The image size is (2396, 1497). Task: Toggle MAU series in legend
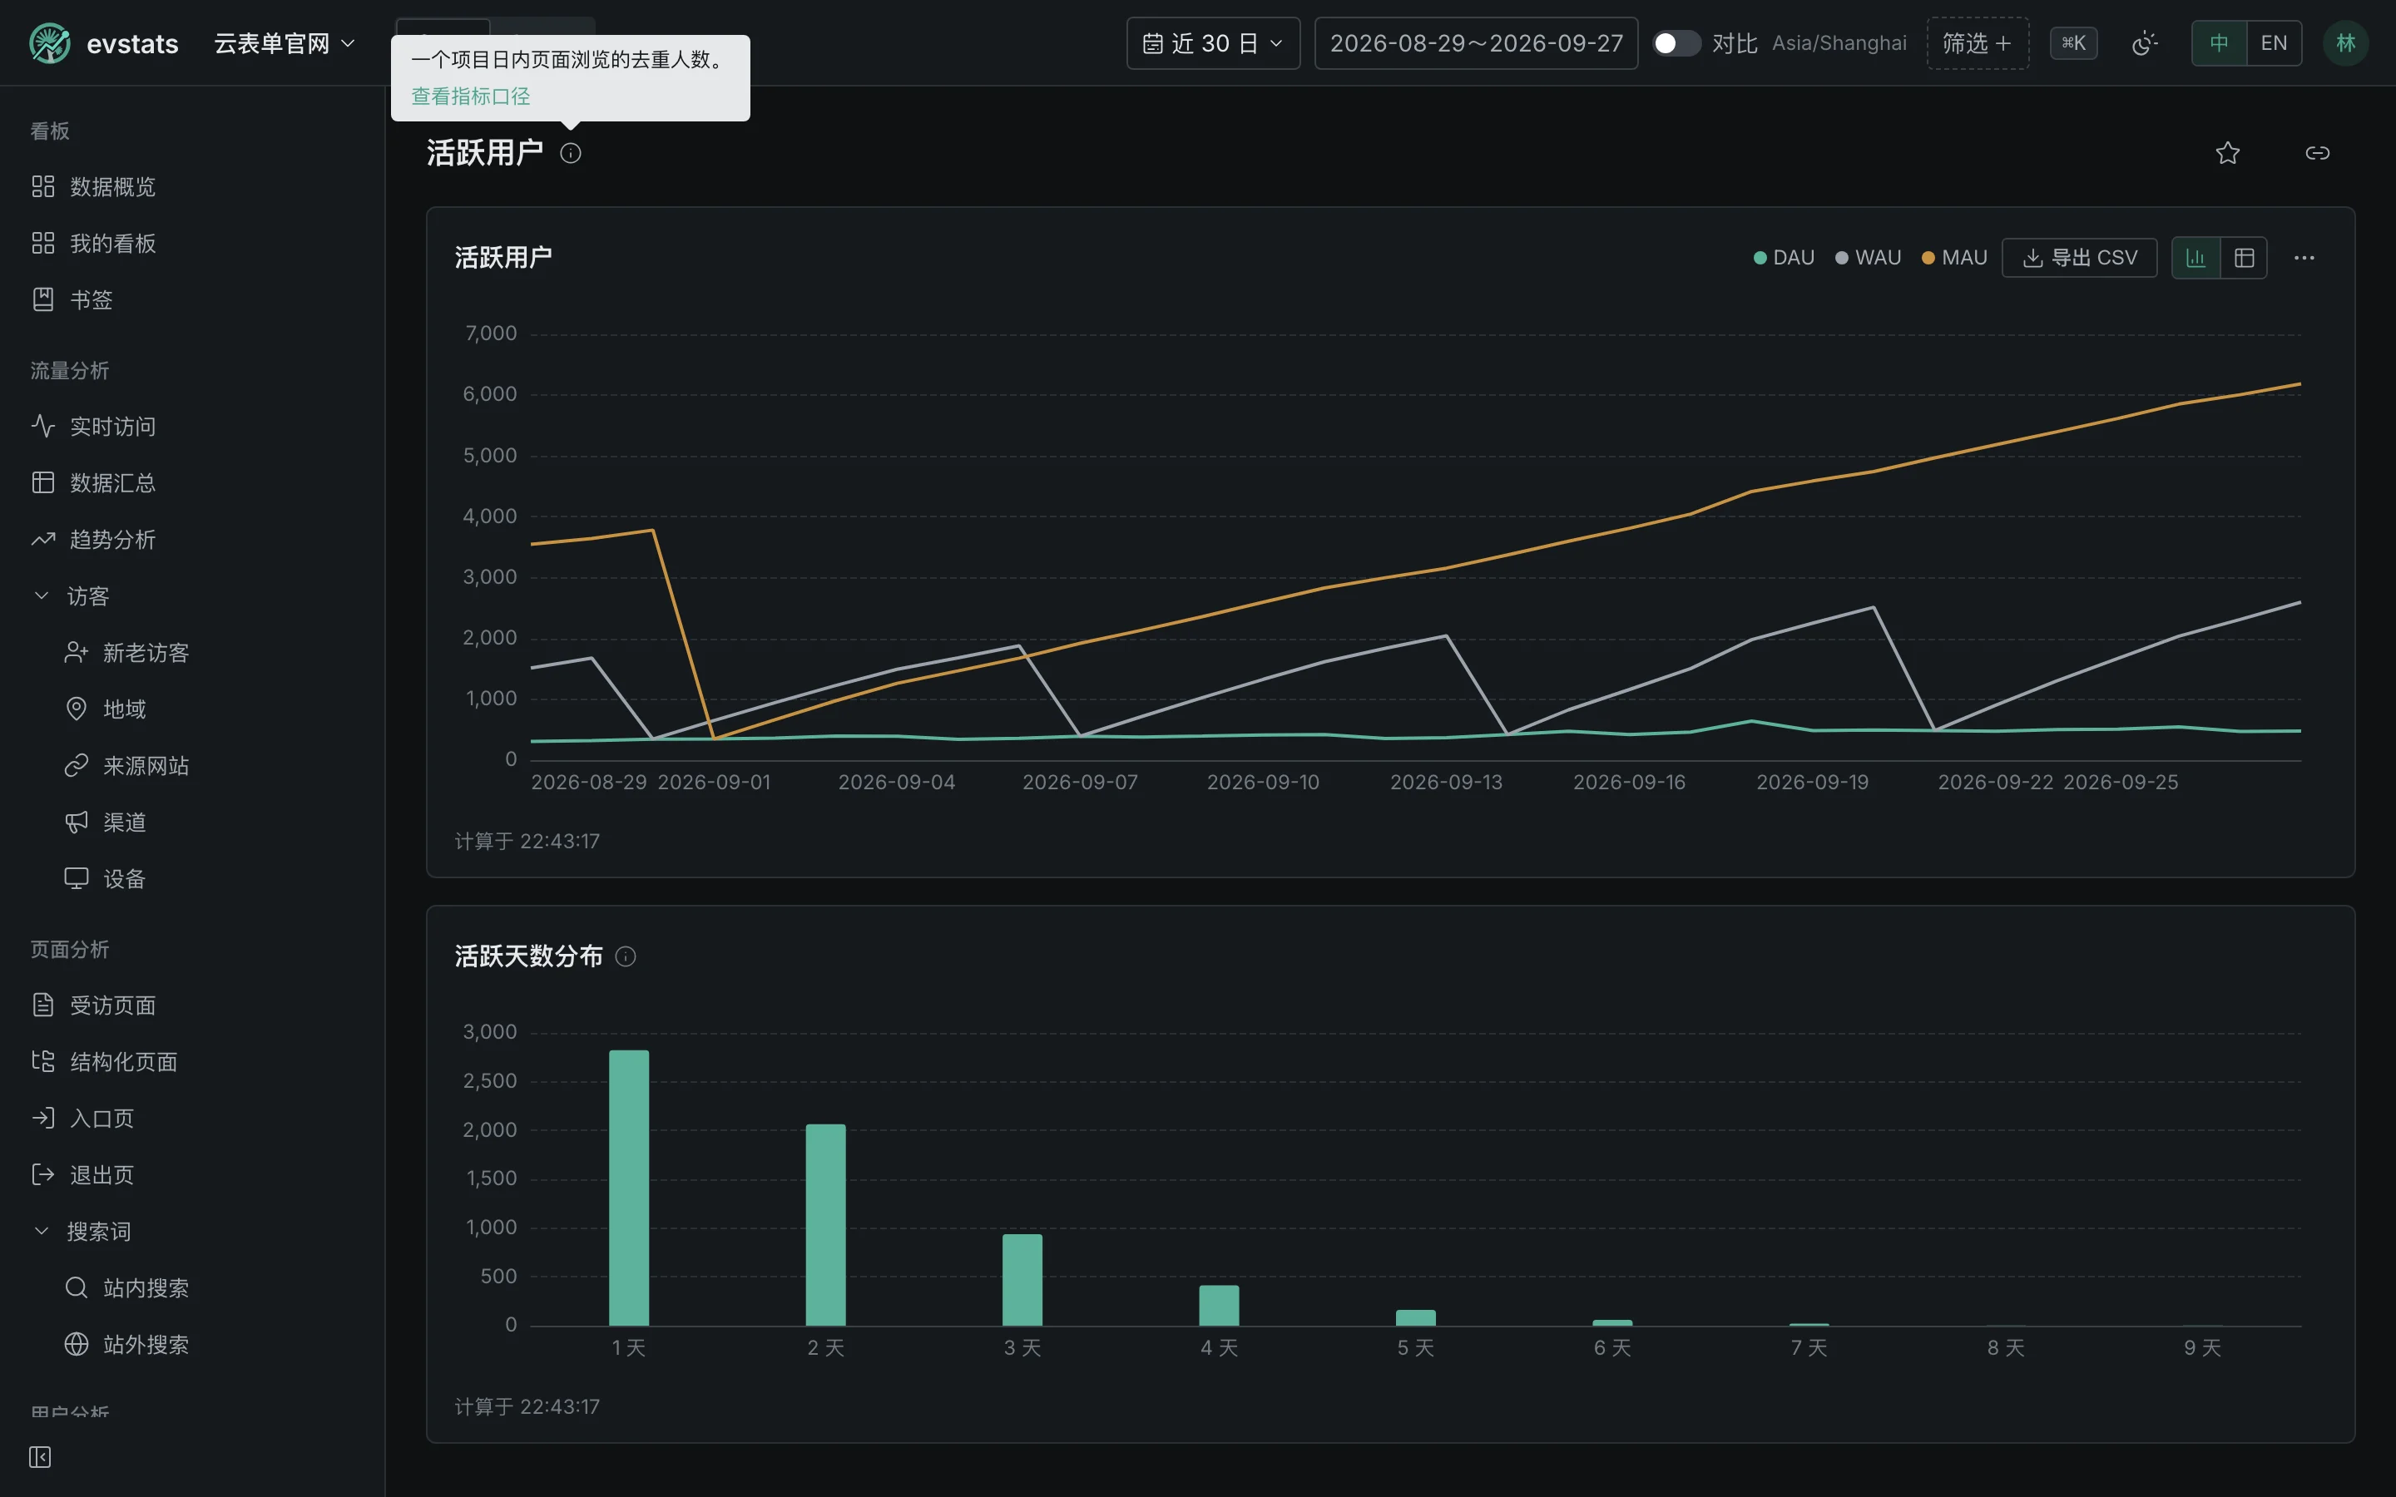pos(1954,259)
